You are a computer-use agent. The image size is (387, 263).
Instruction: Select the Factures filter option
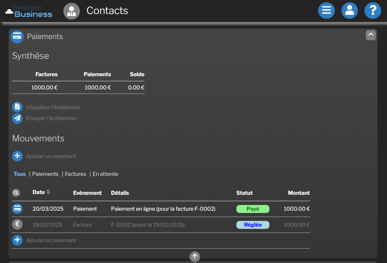coord(75,174)
